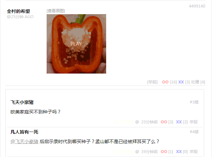Vote OO on 全村的希望's post

click(x=165, y=82)
